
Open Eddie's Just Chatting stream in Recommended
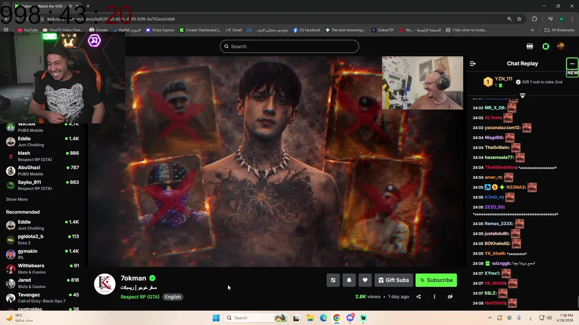pos(42,225)
